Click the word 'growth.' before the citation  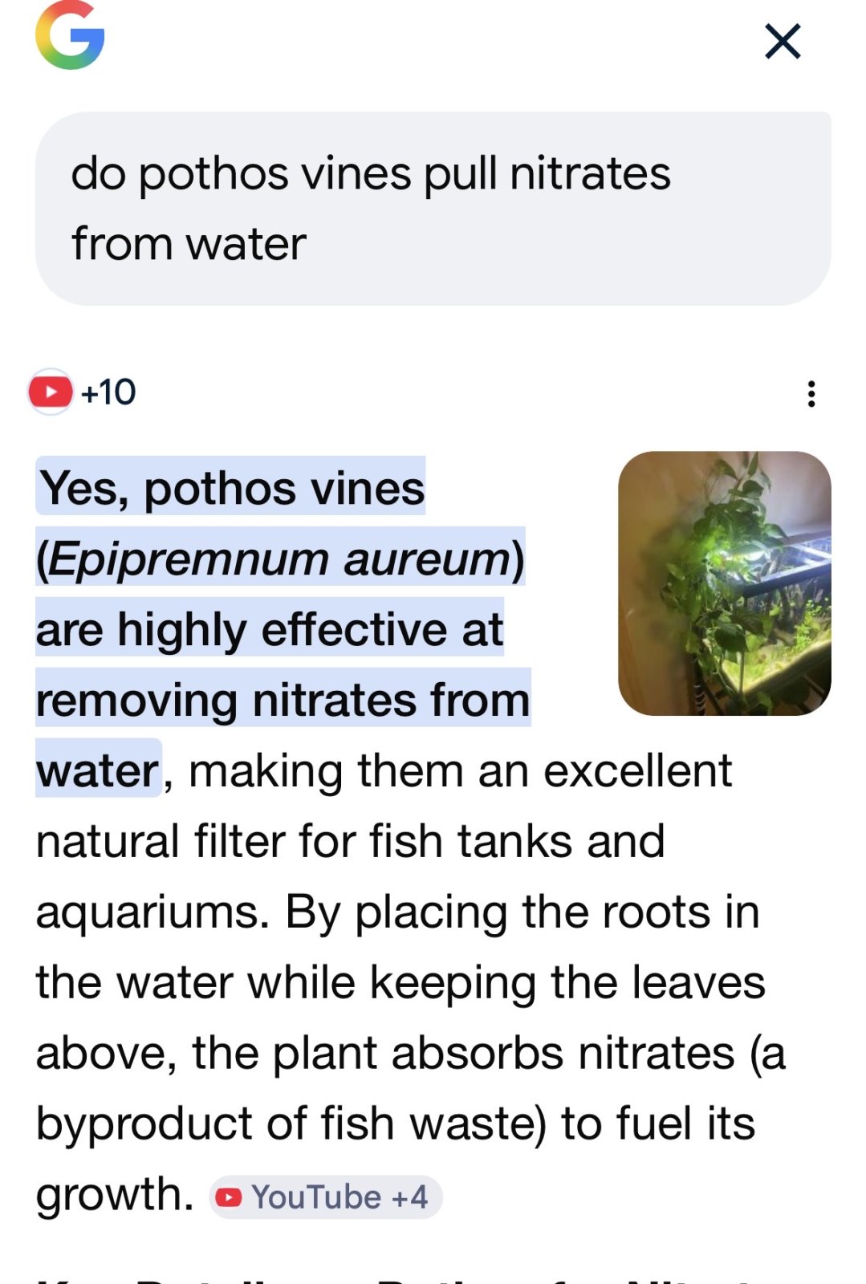coord(115,1194)
